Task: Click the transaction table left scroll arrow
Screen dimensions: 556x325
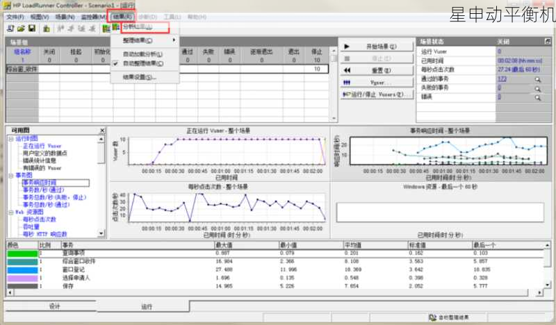Action: coord(10,293)
